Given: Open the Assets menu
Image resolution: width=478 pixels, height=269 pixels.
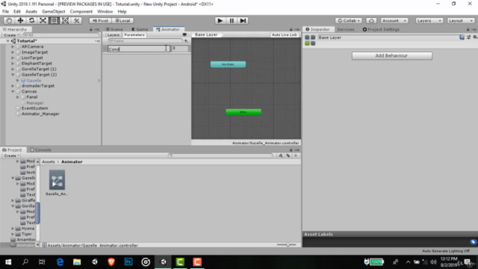Looking at the screenshot, I should 31,12.
